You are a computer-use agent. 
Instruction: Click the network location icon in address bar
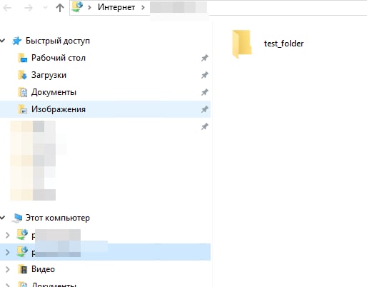pyautogui.click(x=78, y=7)
